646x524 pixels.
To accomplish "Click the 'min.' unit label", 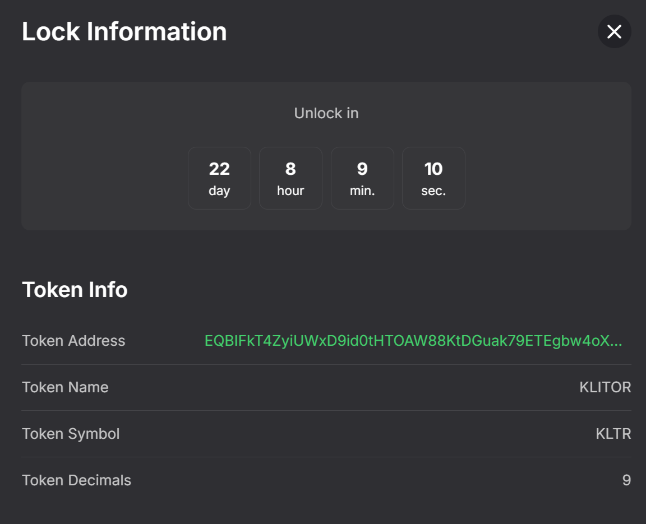I will tap(362, 191).
